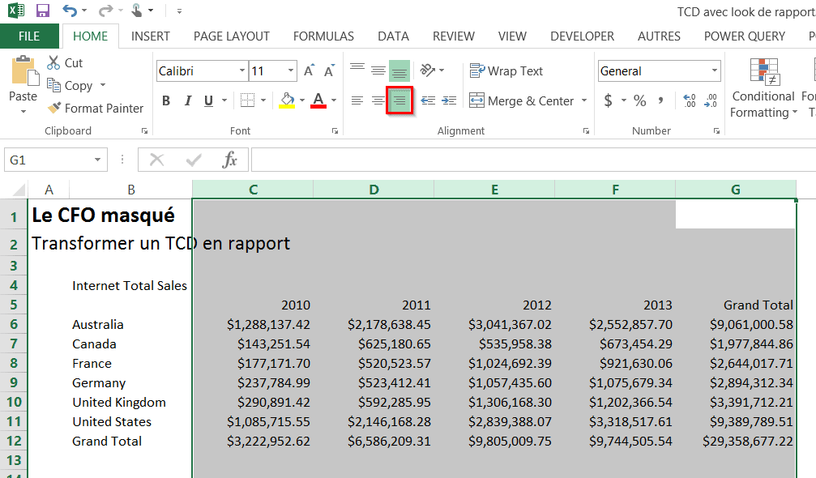Open the green FILE button
Viewport: 816px width, 478px height.
pyautogui.click(x=29, y=36)
